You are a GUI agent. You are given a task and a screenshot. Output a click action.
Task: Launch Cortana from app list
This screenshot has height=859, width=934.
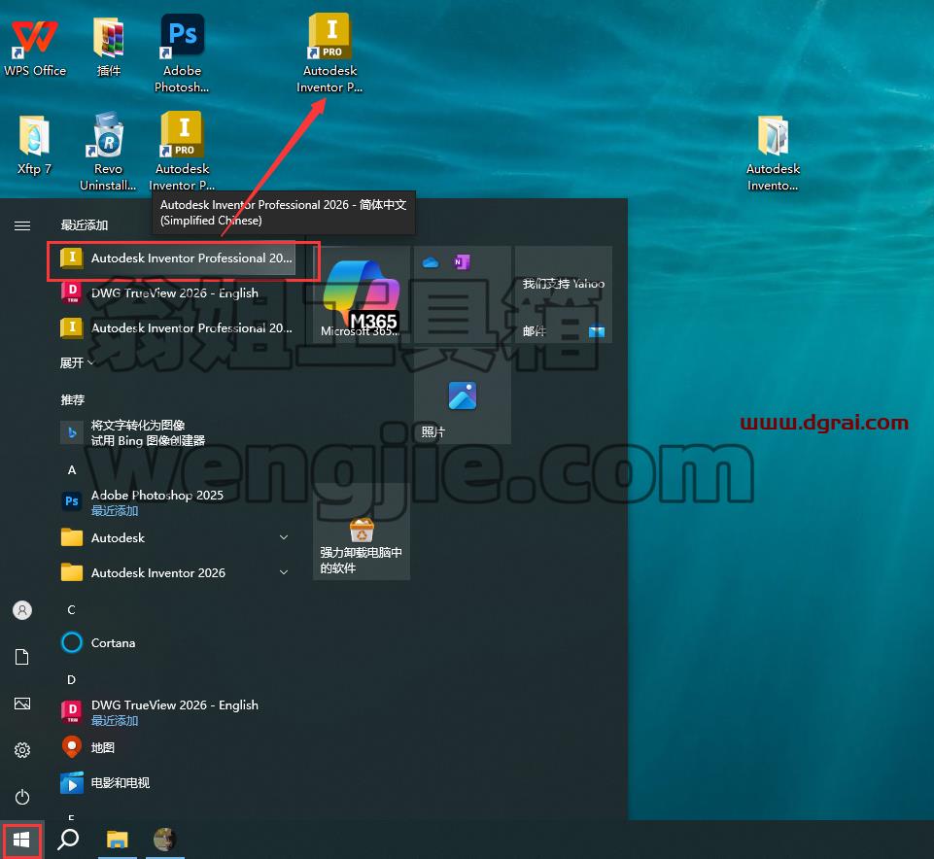(x=177, y=642)
